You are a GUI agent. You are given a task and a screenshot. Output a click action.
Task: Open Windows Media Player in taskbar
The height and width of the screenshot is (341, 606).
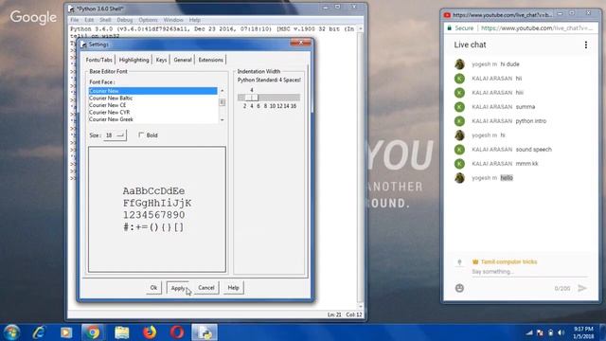coord(66,332)
